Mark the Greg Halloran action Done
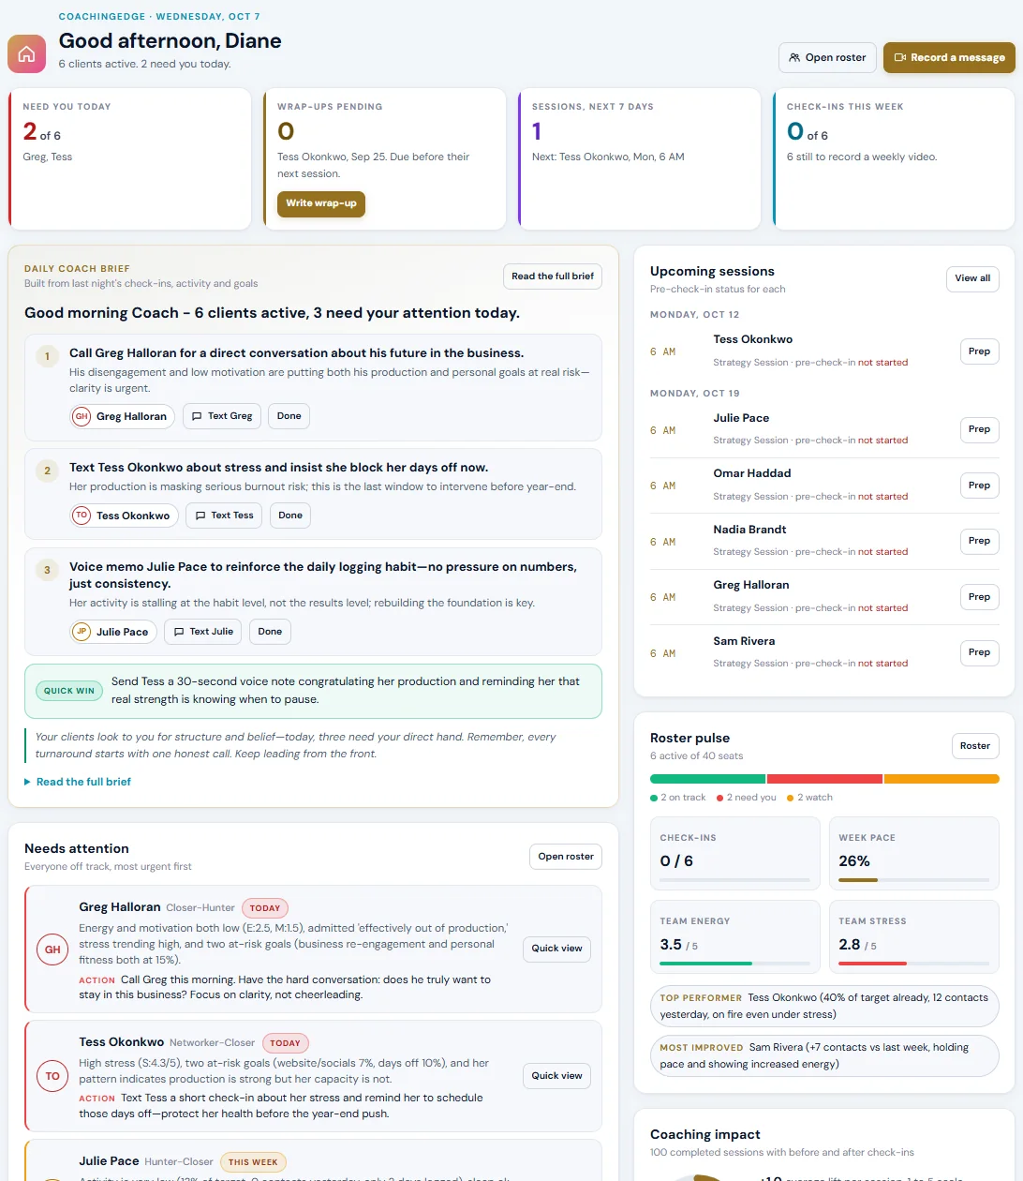This screenshot has height=1181, width=1023. pyautogui.click(x=289, y=416)
